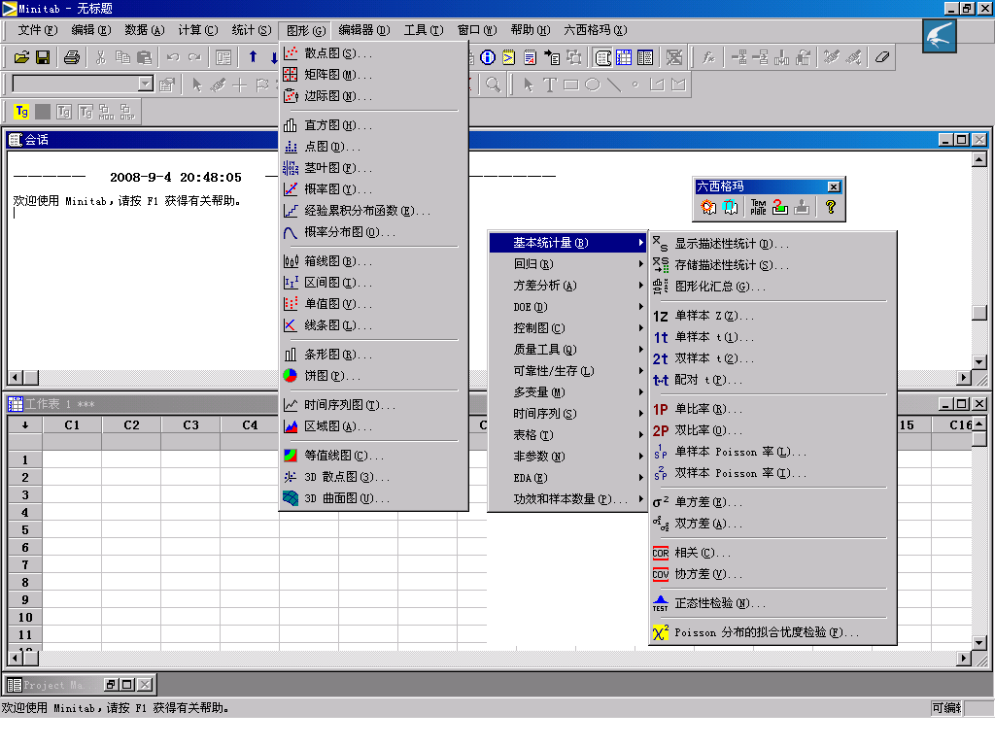Open the Six Sigma (六西格玛) menu

pos(596,30)
